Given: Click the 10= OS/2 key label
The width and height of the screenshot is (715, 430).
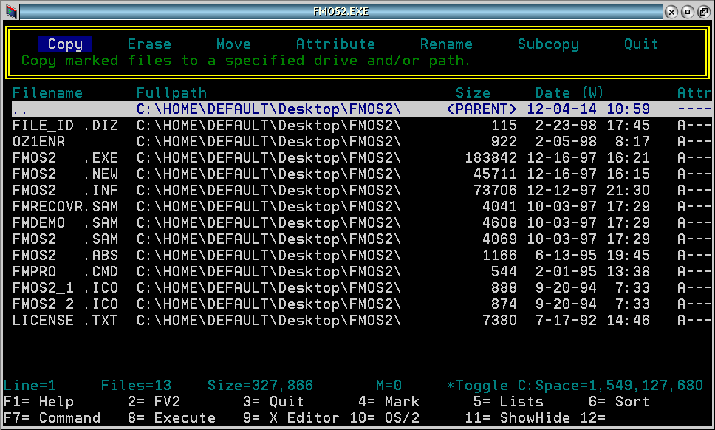Looking at the screenshot, I should (384, 418).
